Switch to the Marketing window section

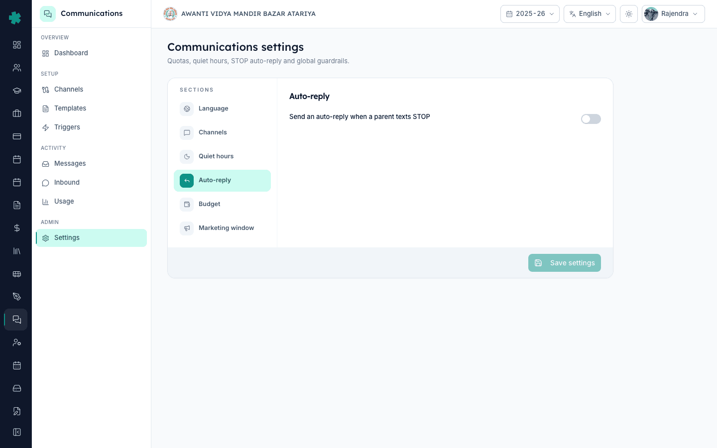point(222,228)
